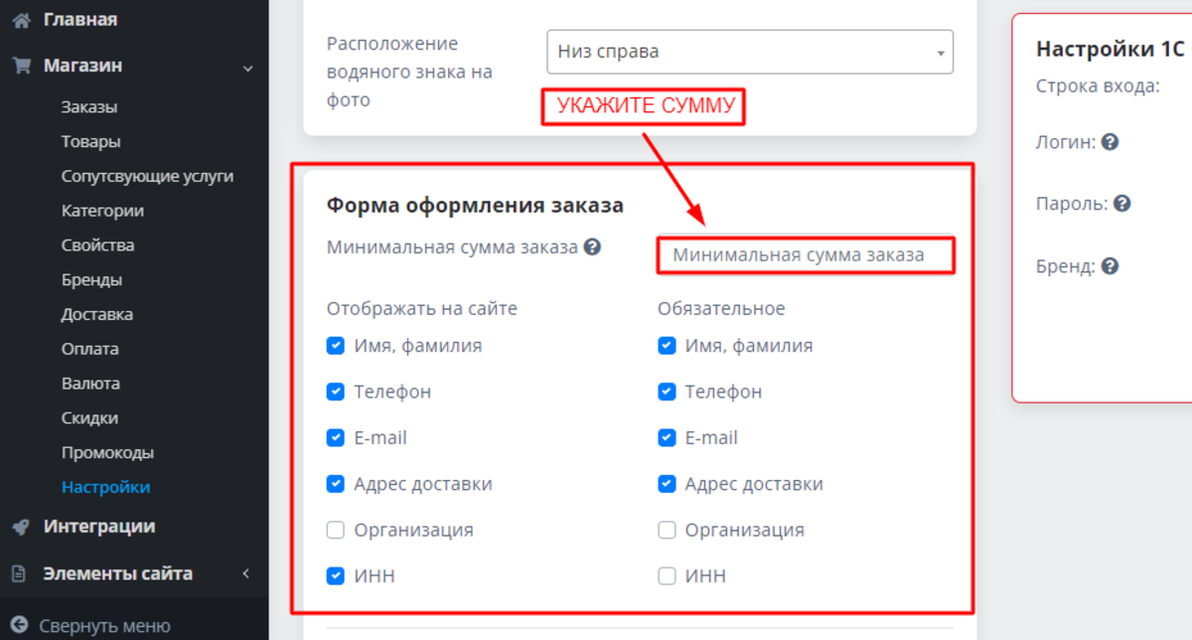Collapse the Магазин submenu chevron
This screenshot has height=640, width=1192.
tap(247, 68)
